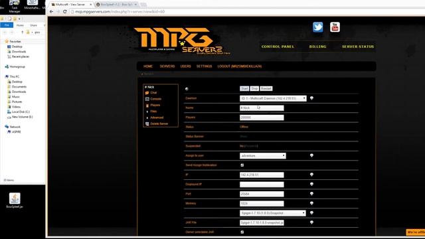Open File tab in File Explorer
Screen dimensions: 425x239
point(7,25)
